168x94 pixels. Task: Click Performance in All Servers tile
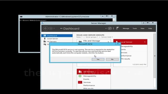click(x=89, y=85)
